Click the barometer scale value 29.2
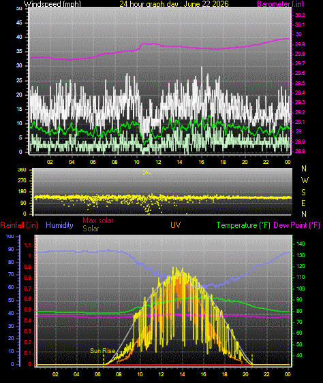The image size is (323, 383). coord(300,112)
